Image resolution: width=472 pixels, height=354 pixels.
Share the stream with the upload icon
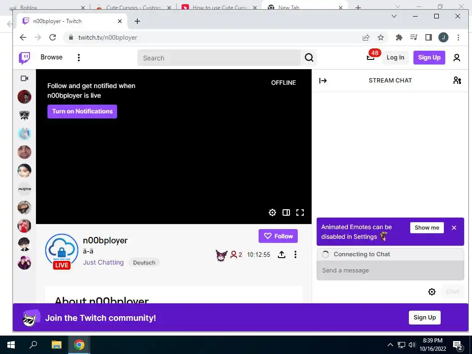[x=281, y=254]
